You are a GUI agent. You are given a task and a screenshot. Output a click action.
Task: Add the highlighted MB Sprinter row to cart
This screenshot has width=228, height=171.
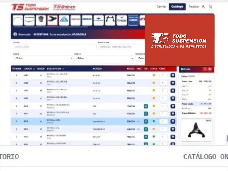tap(173, 121)
